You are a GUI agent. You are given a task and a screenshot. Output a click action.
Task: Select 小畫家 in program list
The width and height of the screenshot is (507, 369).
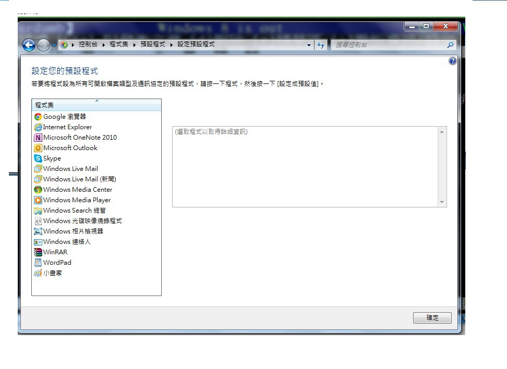pyautogui.click(x=48, y=273)
